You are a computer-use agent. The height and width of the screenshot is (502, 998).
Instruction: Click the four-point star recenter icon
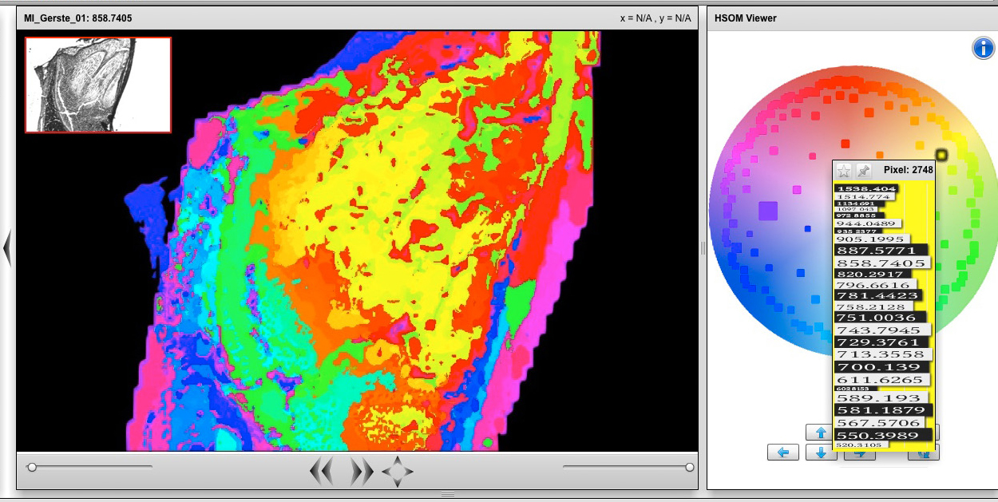click(x=398, y=472)
